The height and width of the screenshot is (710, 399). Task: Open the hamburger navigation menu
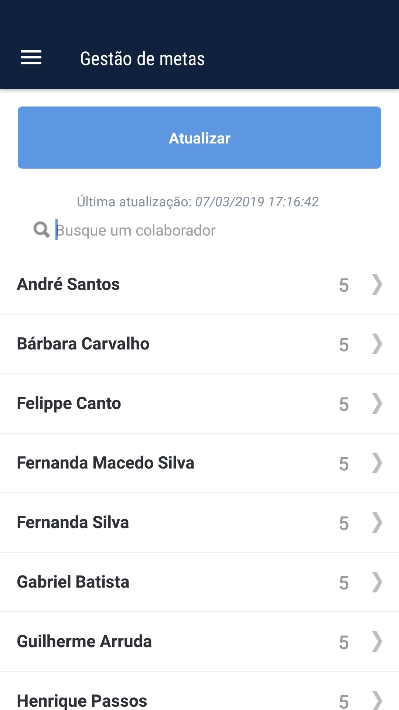pos(31,58)
